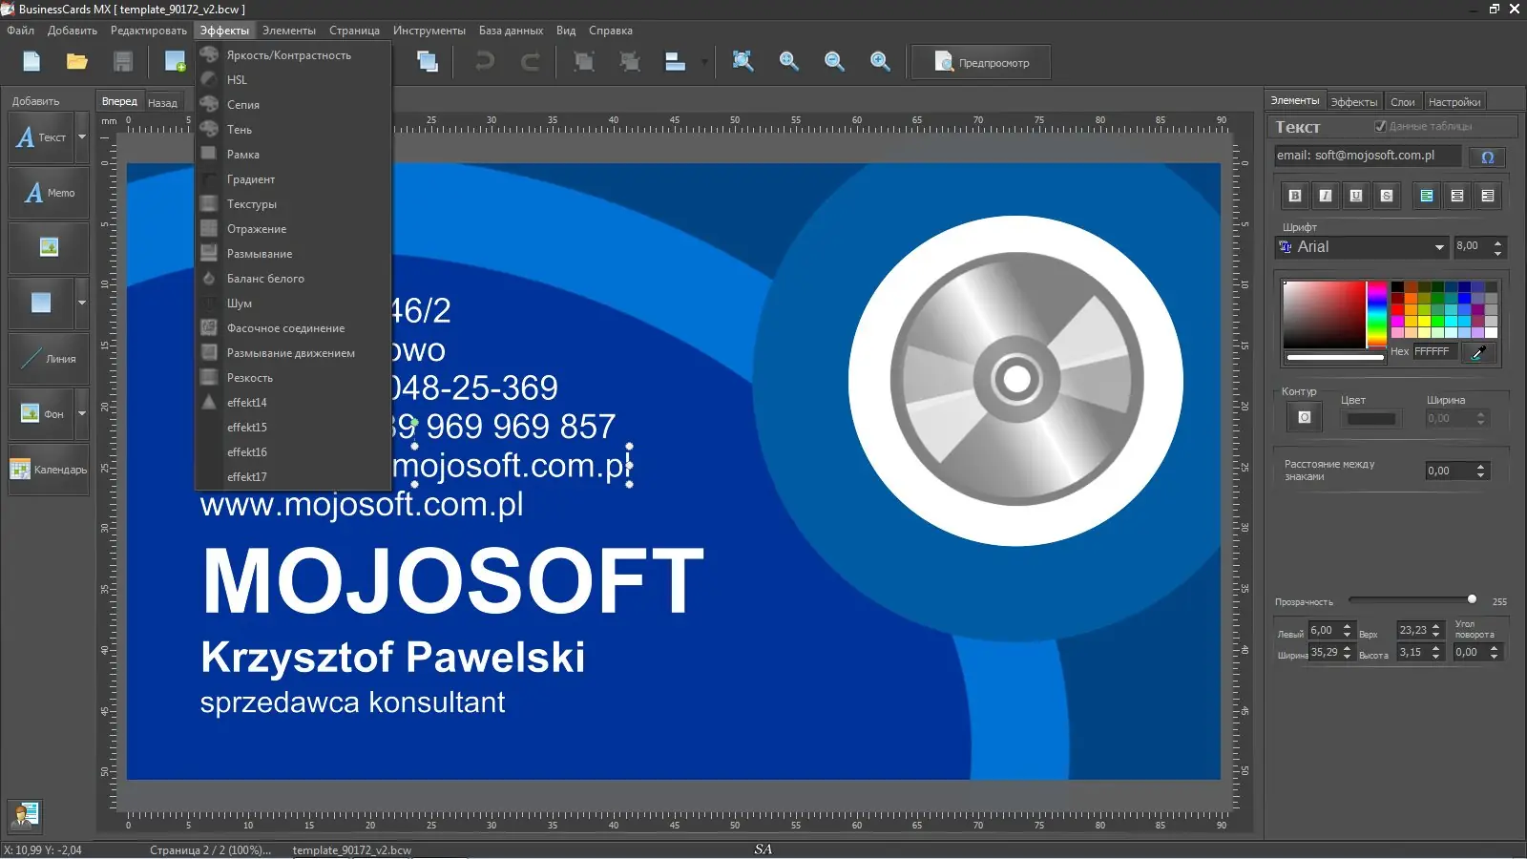Click the Hex FFFFFF color field

click(x=1434, y=352)
